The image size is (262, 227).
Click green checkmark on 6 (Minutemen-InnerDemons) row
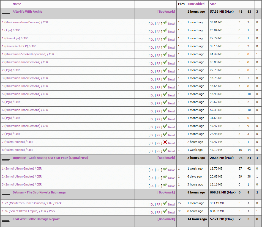(x=165, y=110)
